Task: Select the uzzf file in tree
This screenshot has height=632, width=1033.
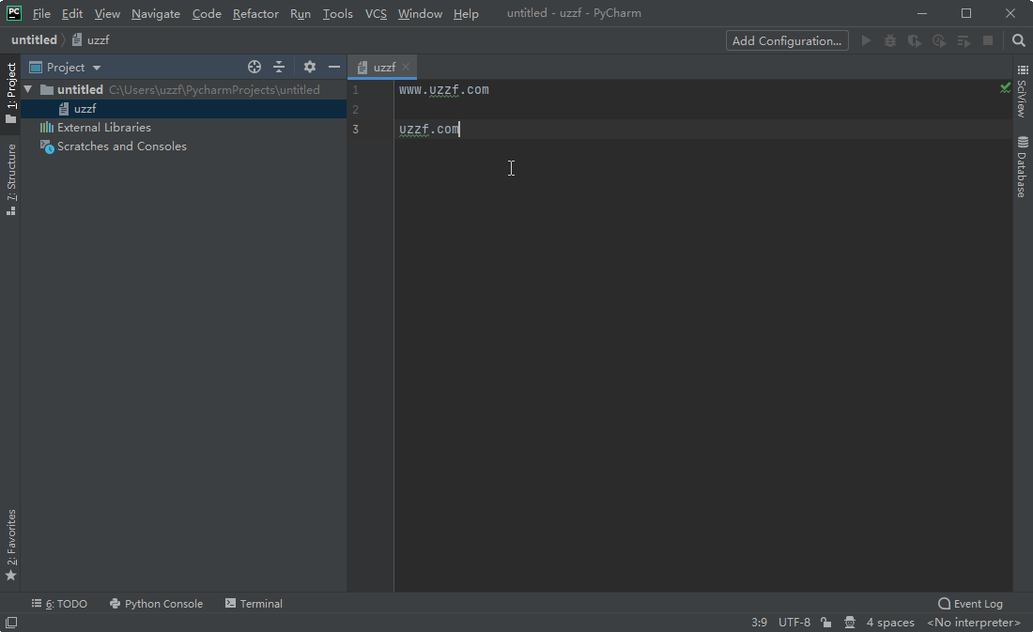Action: click(85, 109)
